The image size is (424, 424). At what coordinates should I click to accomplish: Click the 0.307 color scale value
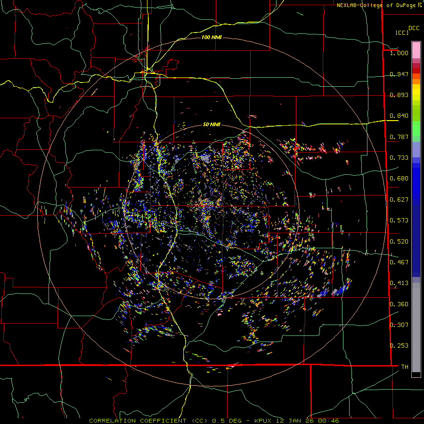tap(399, 325)
